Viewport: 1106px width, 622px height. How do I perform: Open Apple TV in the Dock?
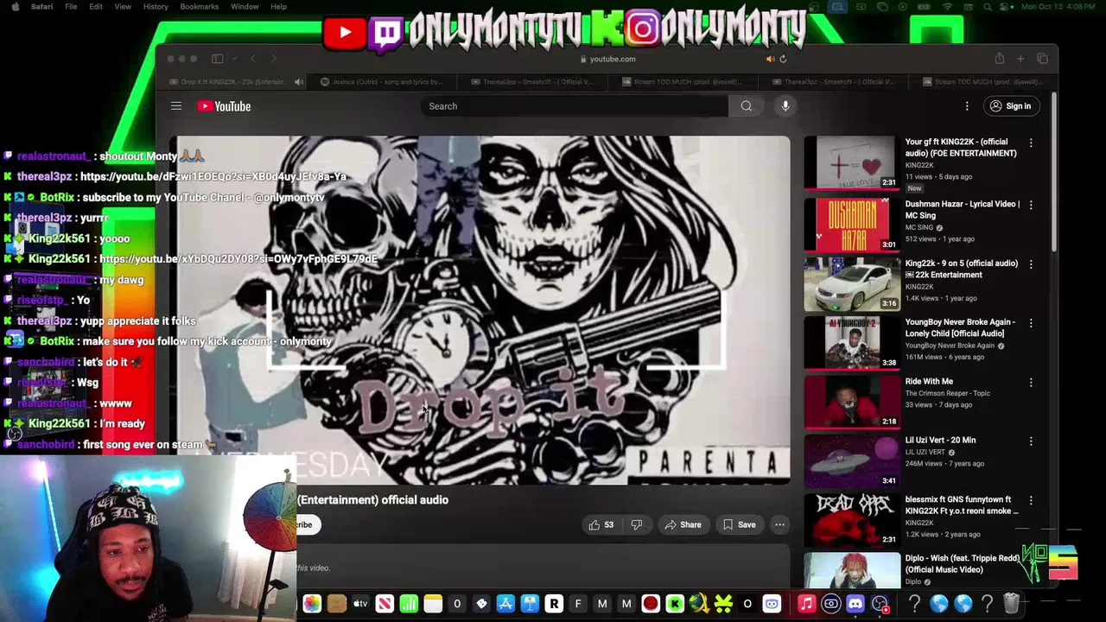point(360,604)
